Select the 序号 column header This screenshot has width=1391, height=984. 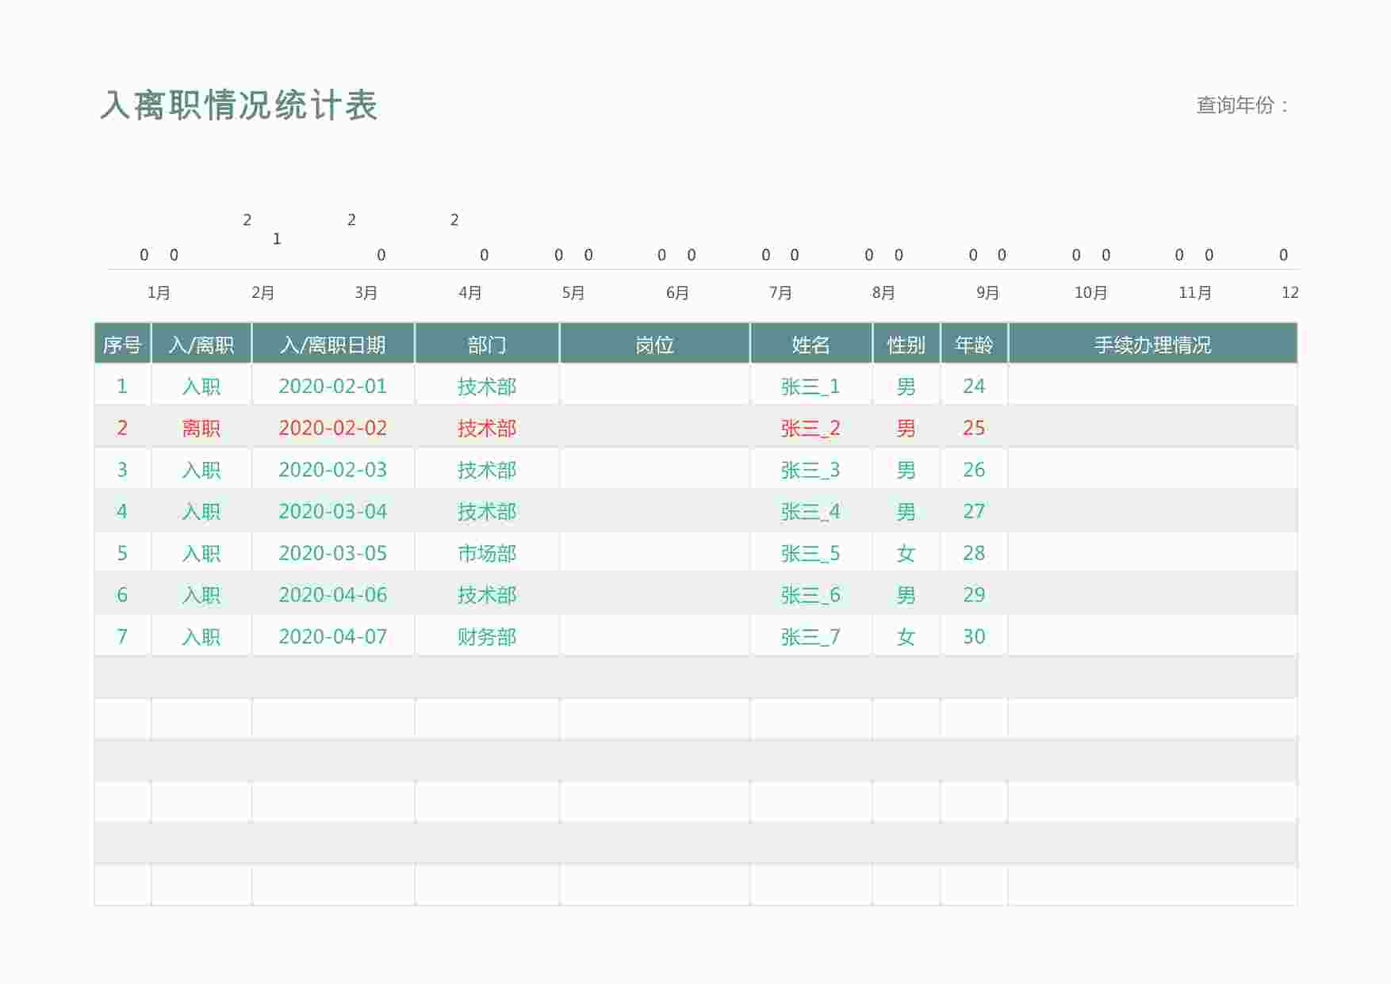pyautogui.click(x=122, y=345)
